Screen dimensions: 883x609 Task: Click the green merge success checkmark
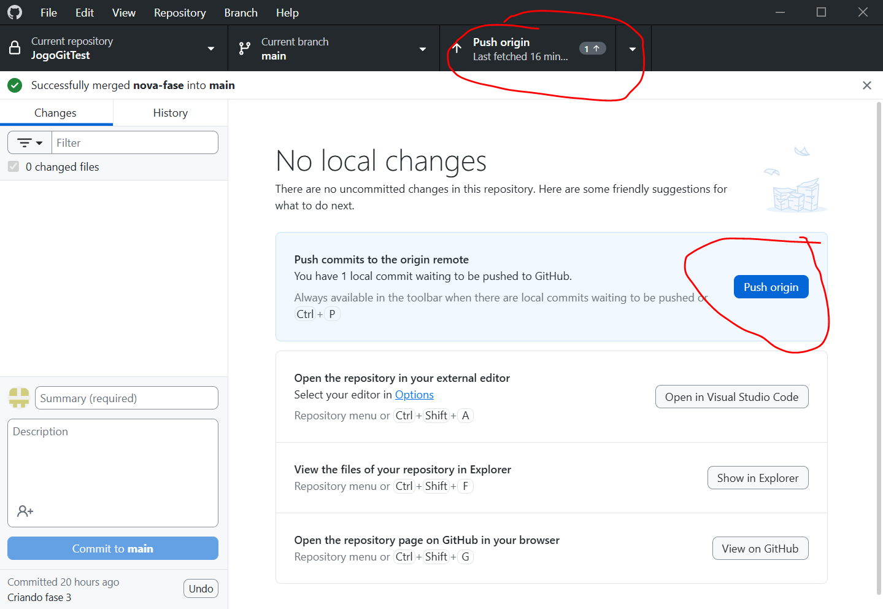[x=15, y=85]
